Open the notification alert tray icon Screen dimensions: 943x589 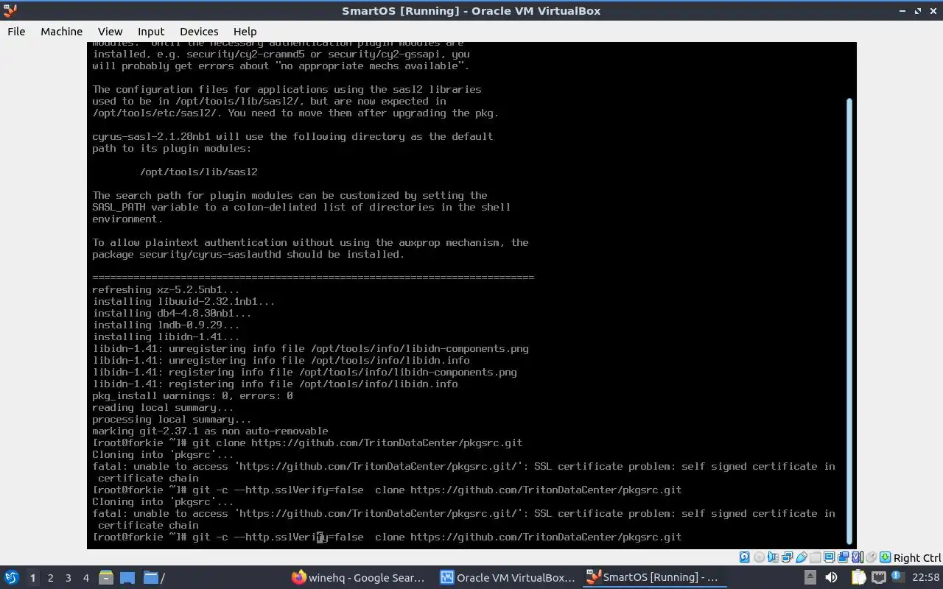tap(898, 576)
